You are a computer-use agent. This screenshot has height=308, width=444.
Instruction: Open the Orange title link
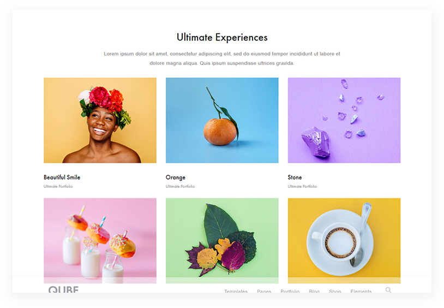(x=176, y=177)
